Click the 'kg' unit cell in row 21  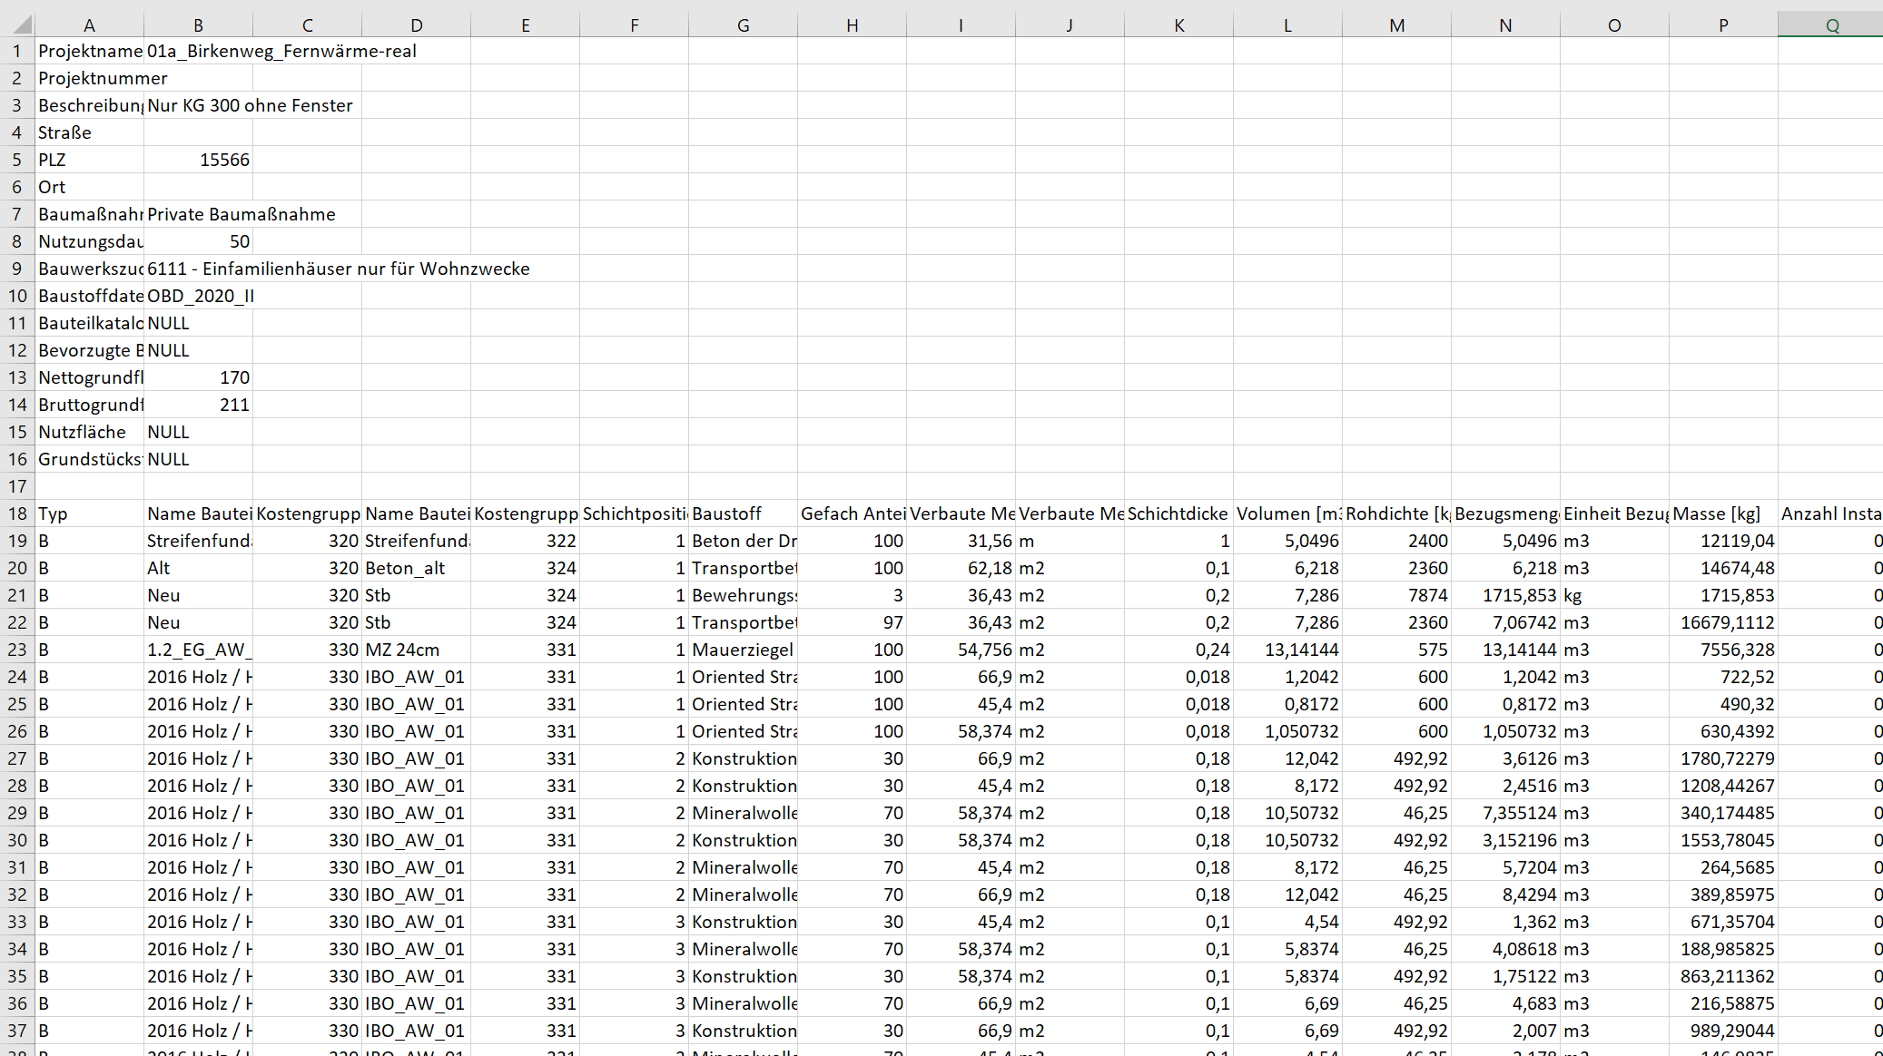1614,595
